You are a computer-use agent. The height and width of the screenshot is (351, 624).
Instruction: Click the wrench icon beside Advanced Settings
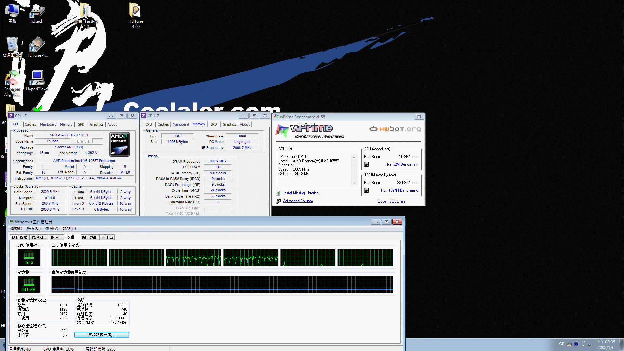click(278, 201)
